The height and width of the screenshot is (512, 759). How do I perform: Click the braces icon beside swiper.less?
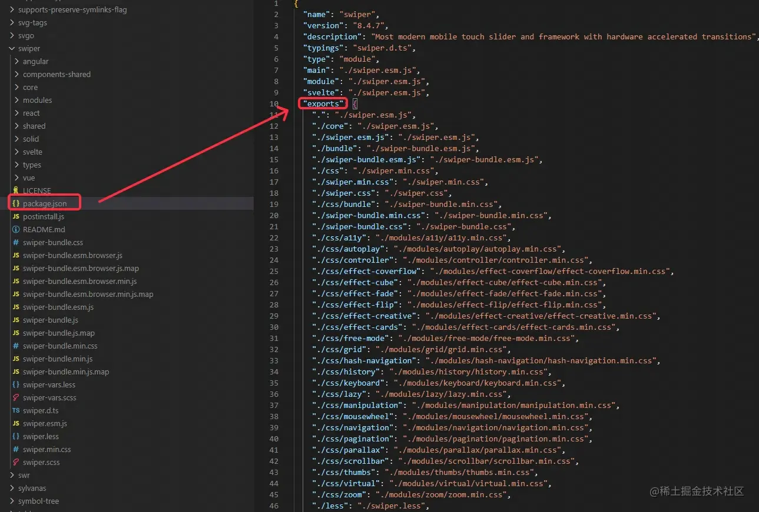(16, 436)
